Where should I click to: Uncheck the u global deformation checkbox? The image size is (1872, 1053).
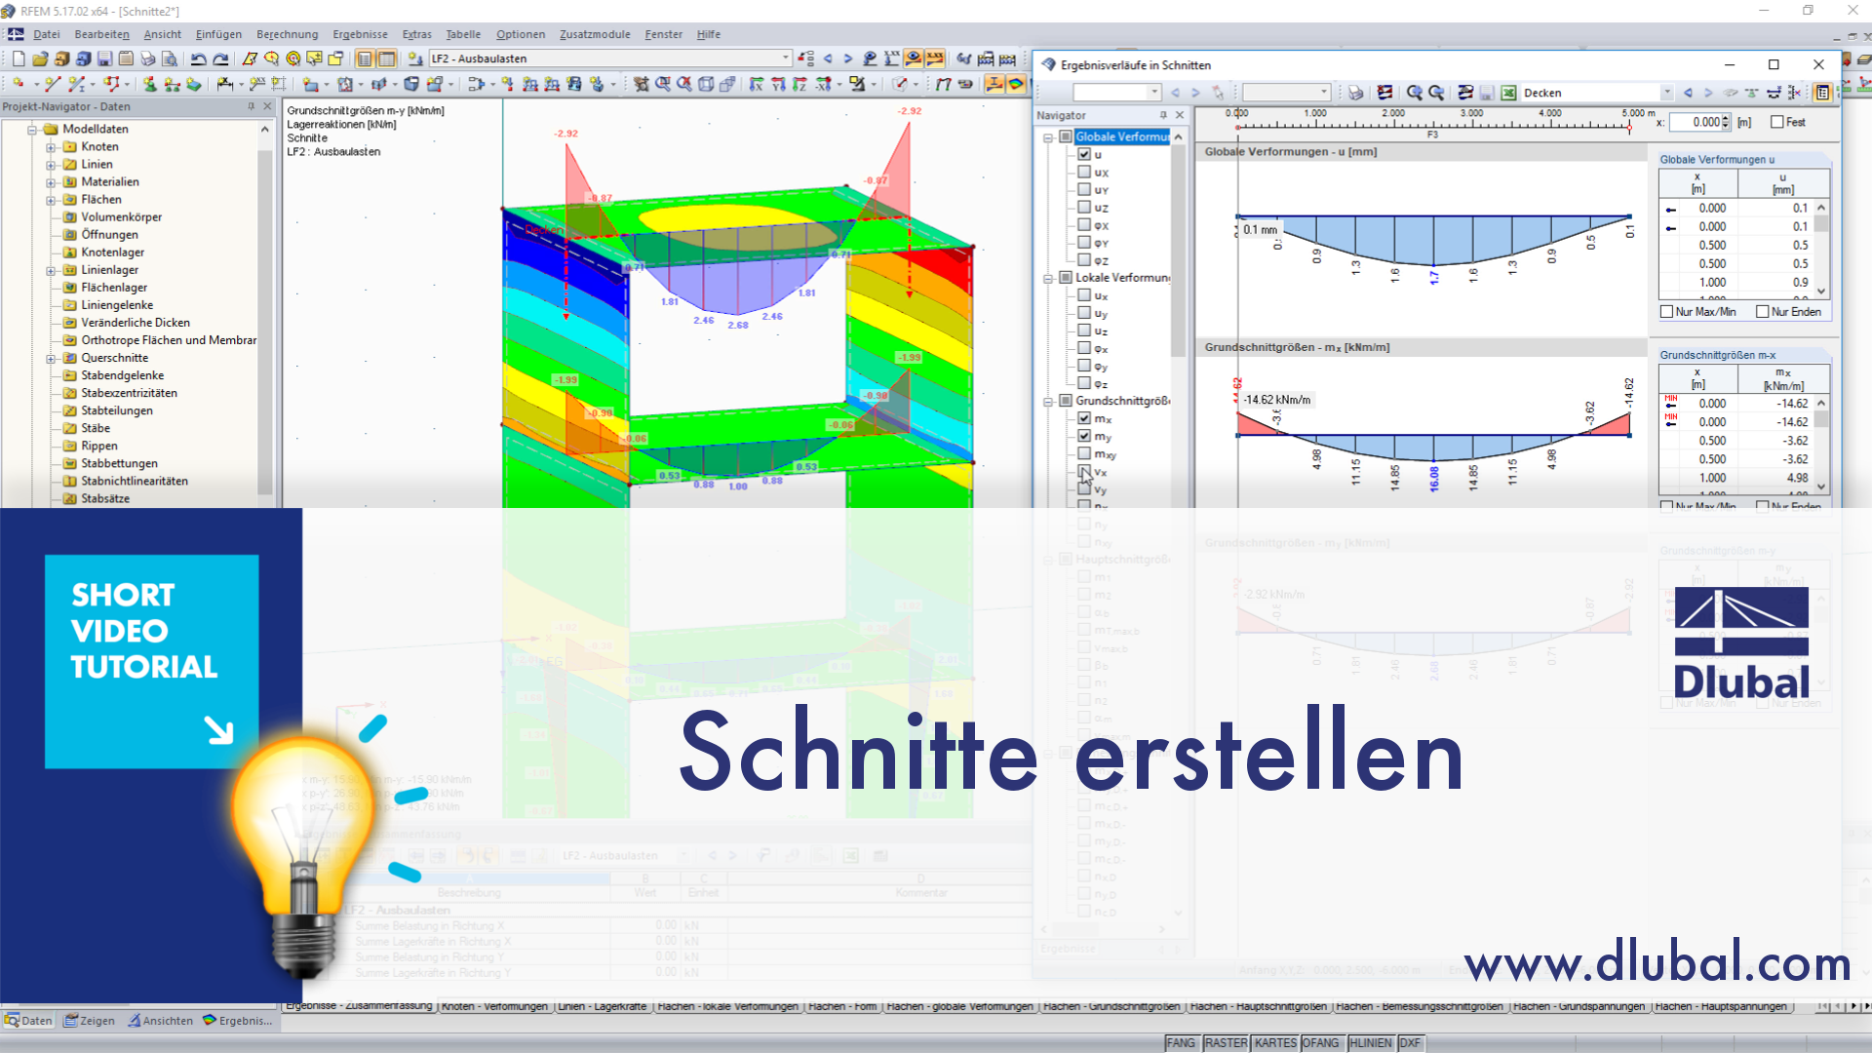point(1084,154)
